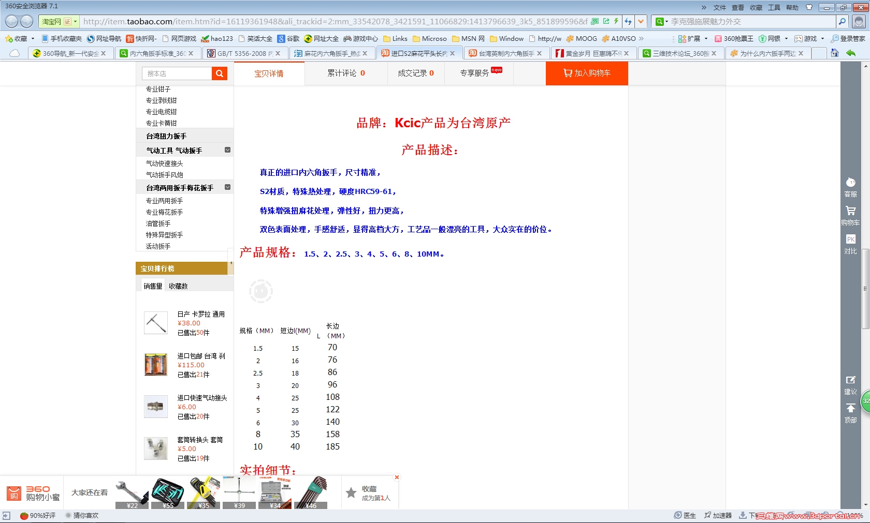Image resolution: width=870 pixels, height=523 pixels.
Task: Switch to the 累计评论 tab
Action: (346, 73)
